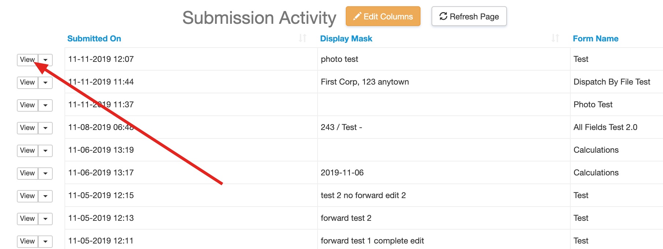Open dropdown caret for 11-06-2019 13:19 row
This screenshot has width=663, height=249.
(x=45, y=150)
